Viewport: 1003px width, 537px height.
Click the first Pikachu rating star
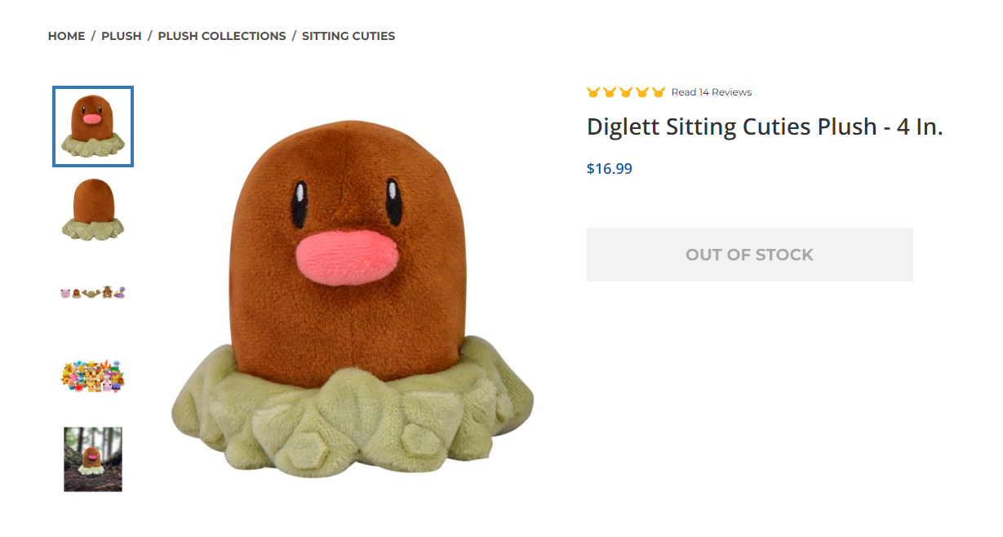pyautogui.click(x=593, y=92)
